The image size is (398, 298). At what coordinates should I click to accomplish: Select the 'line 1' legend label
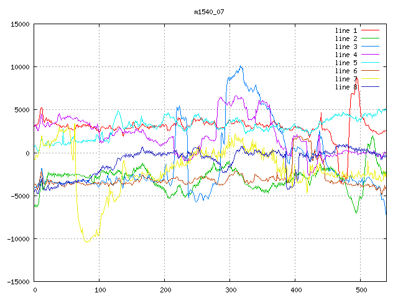coord(346,30)
